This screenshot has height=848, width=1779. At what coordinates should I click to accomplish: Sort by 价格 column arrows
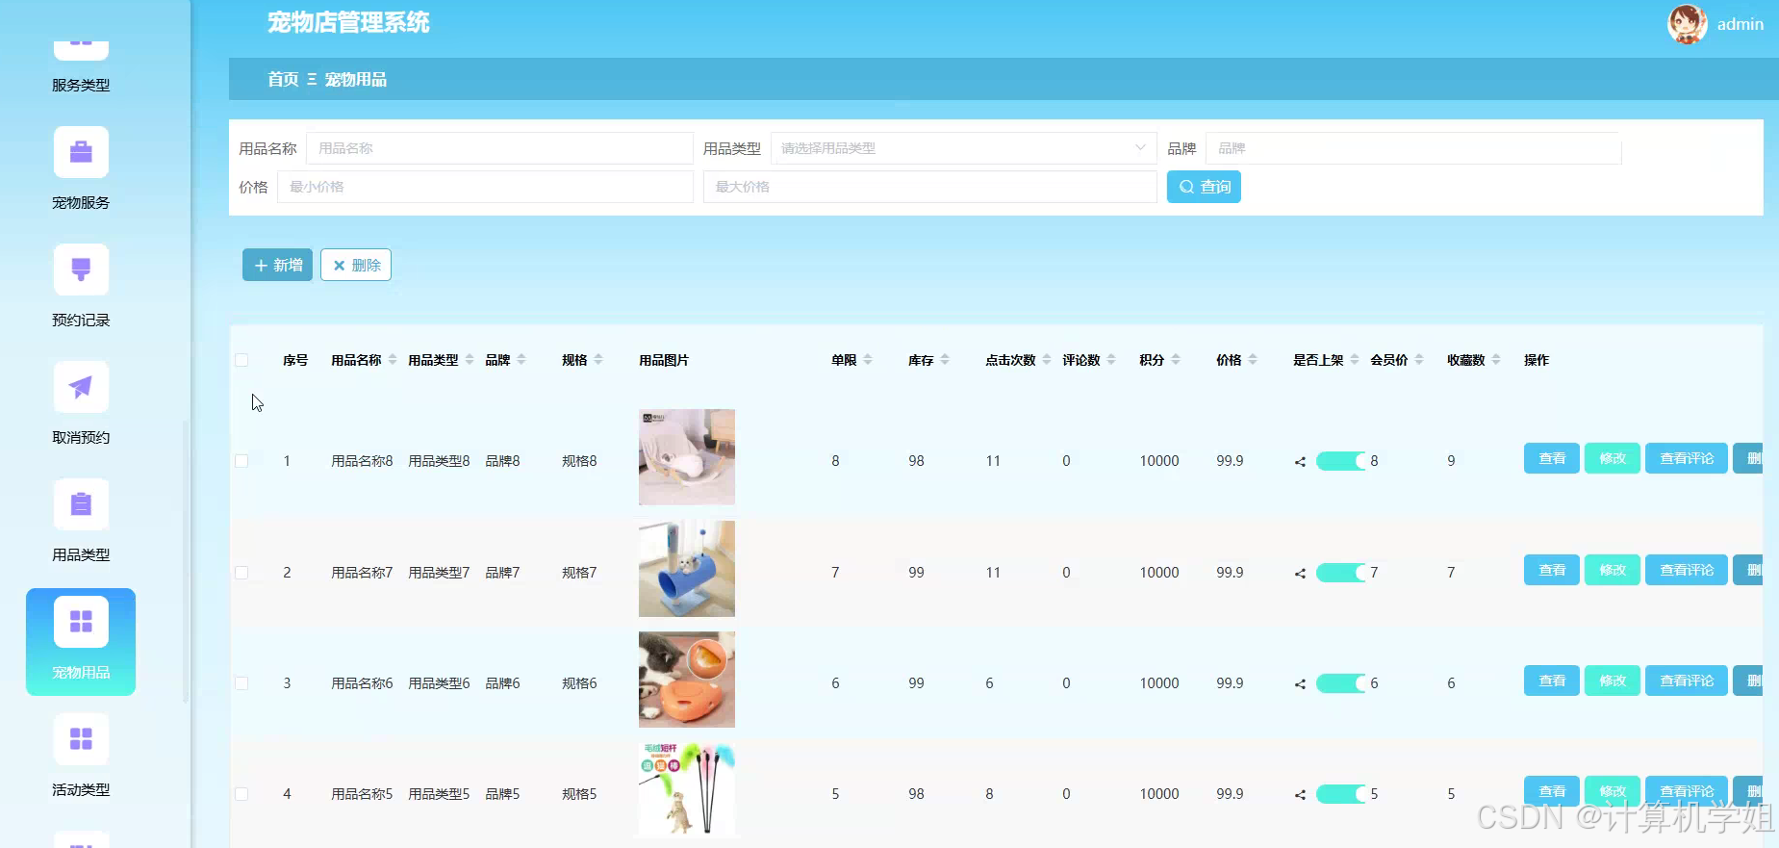(x=1253, y=360)
